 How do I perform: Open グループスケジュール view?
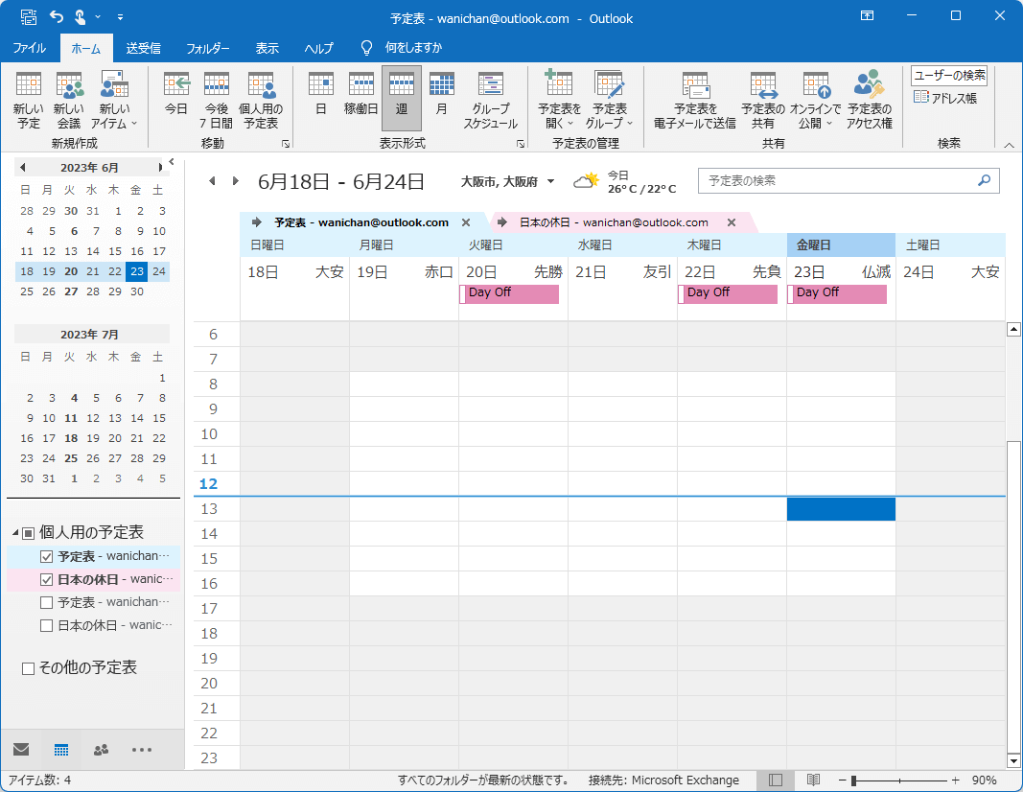click(490, 101)
